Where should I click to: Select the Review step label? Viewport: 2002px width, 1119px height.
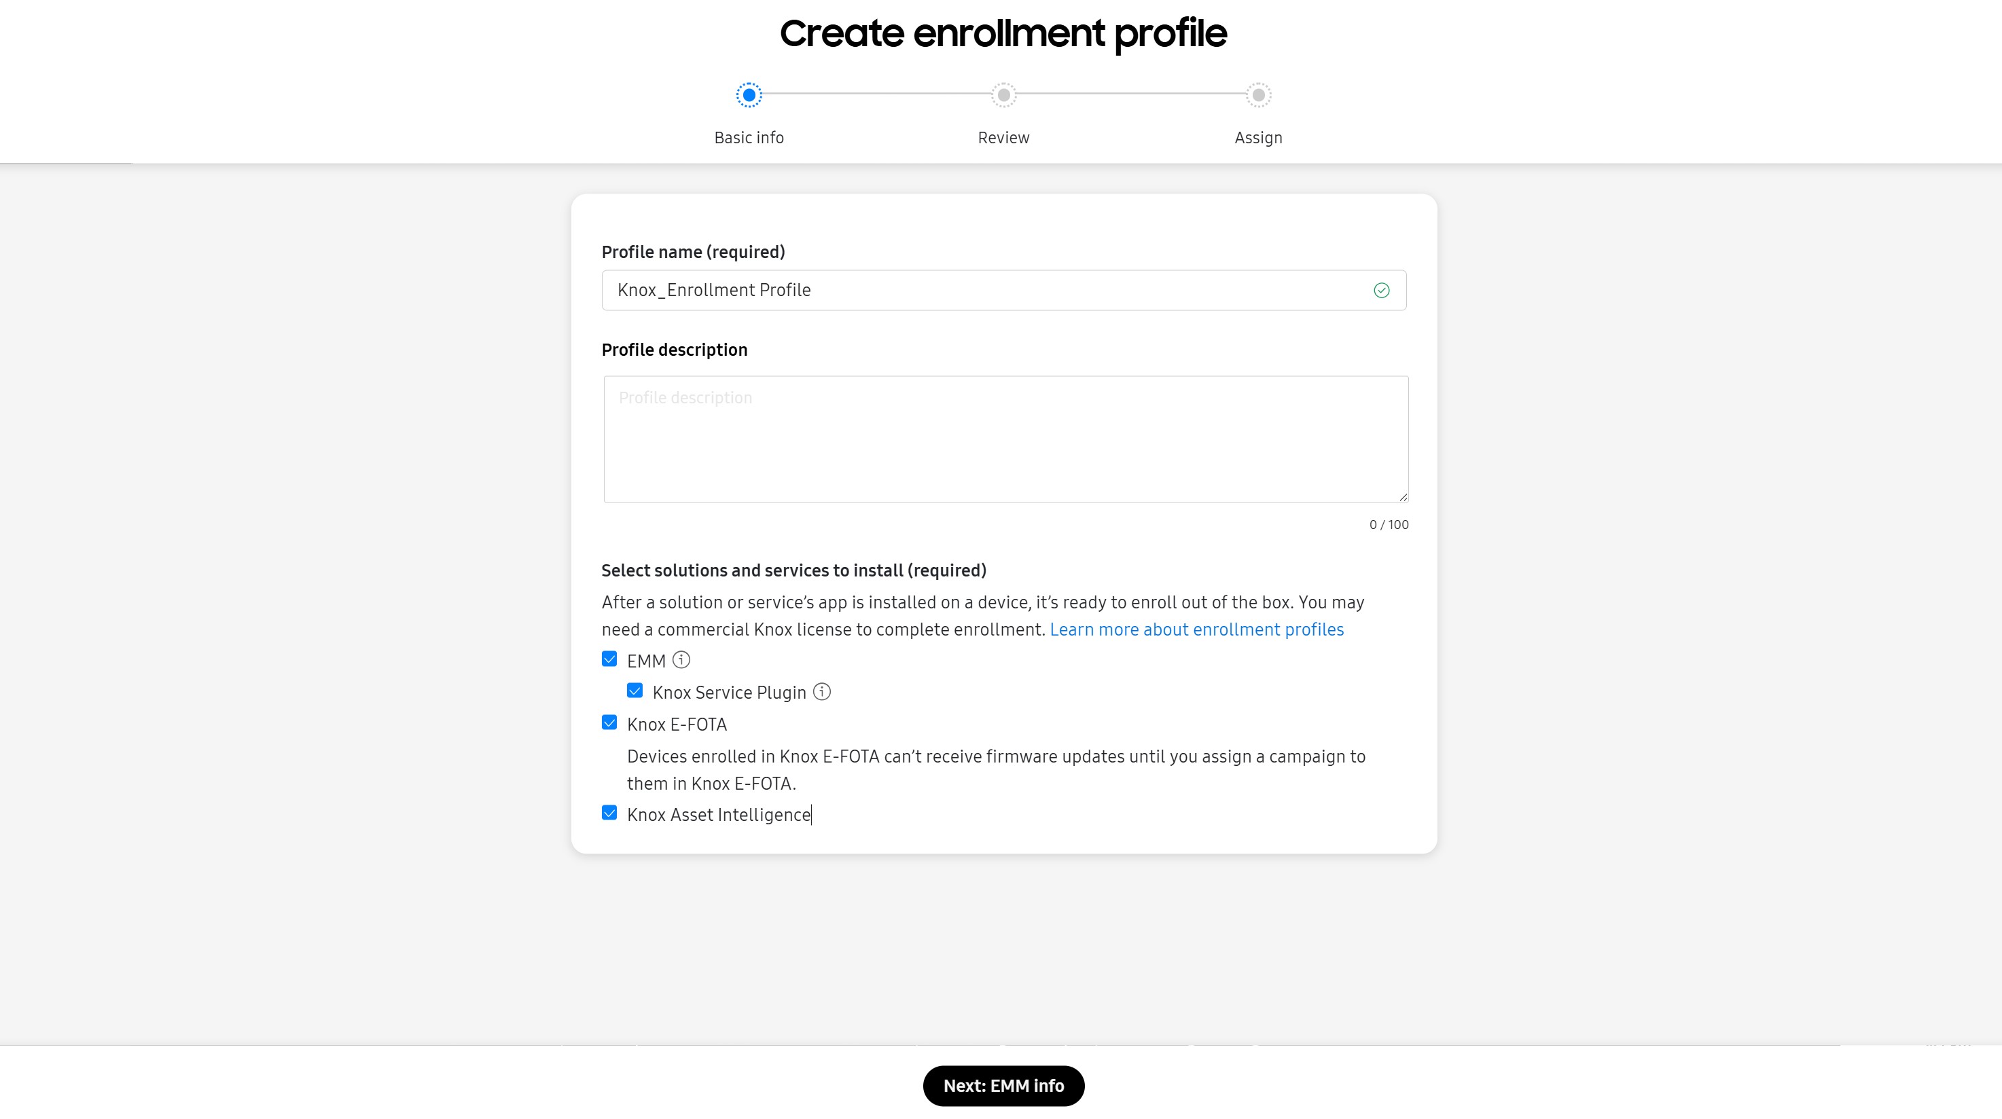[x=1003, y=137]
